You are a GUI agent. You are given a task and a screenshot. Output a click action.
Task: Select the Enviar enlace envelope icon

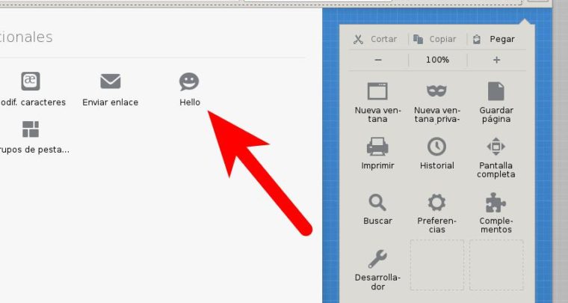(x=111, y=82)
